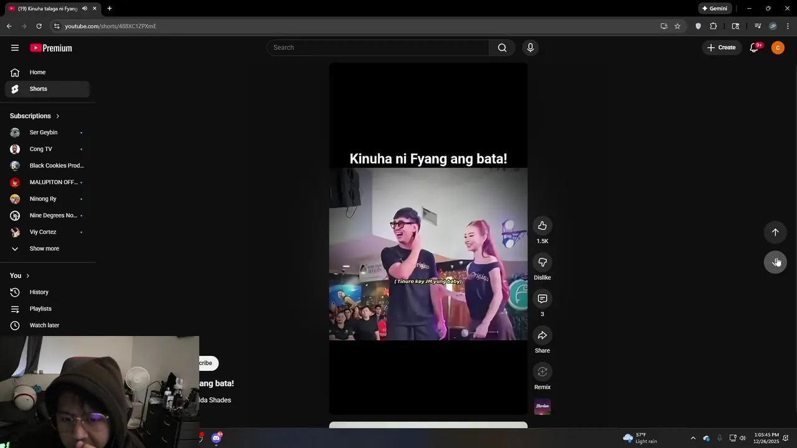The width and height of the screenshot is (797, 448).
Task: Open the Chrome media control button
Action: click(x=758, y=26)
